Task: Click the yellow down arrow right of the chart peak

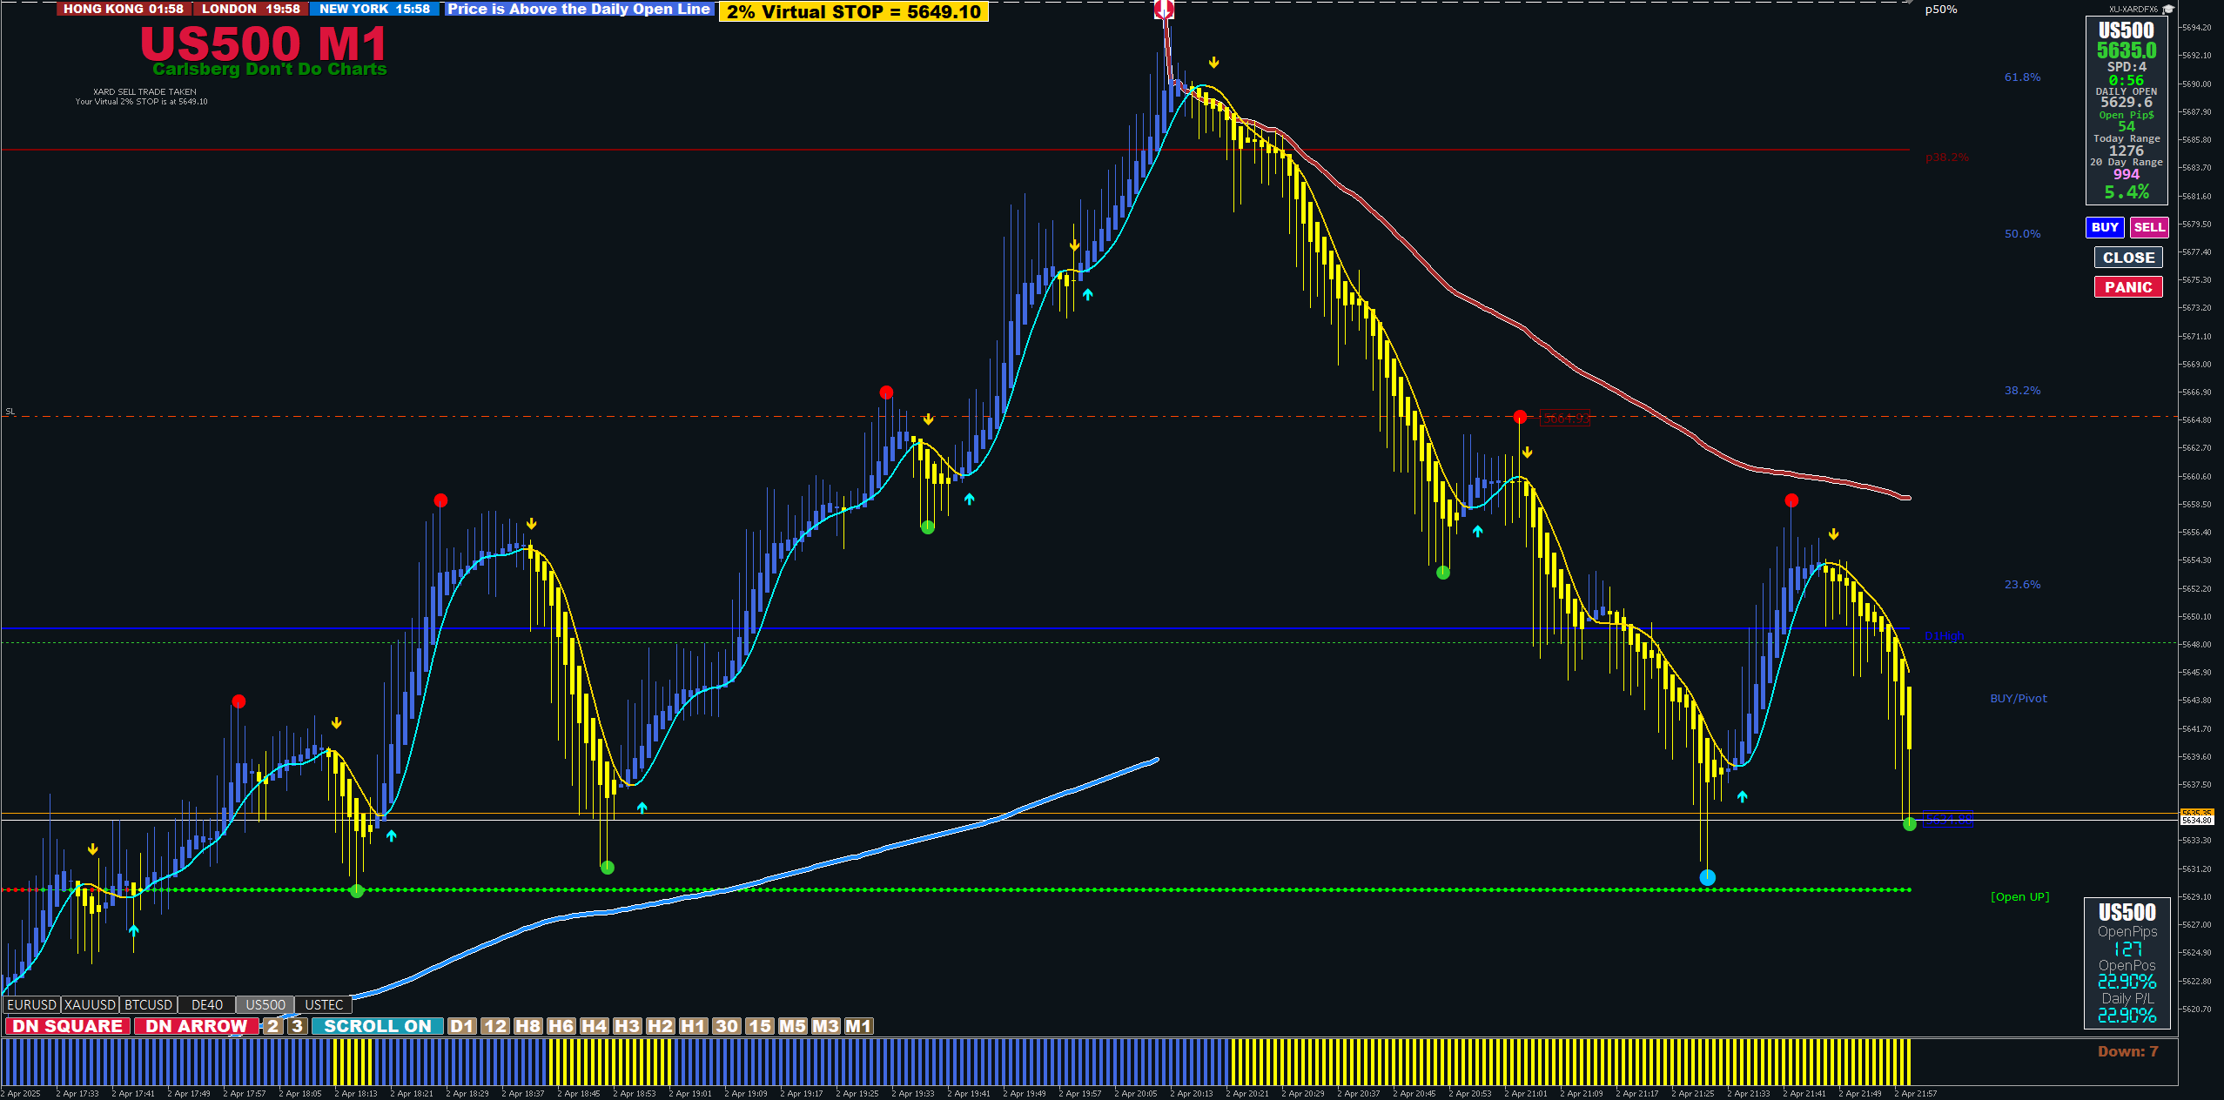Action: [x=1213, y=63]
